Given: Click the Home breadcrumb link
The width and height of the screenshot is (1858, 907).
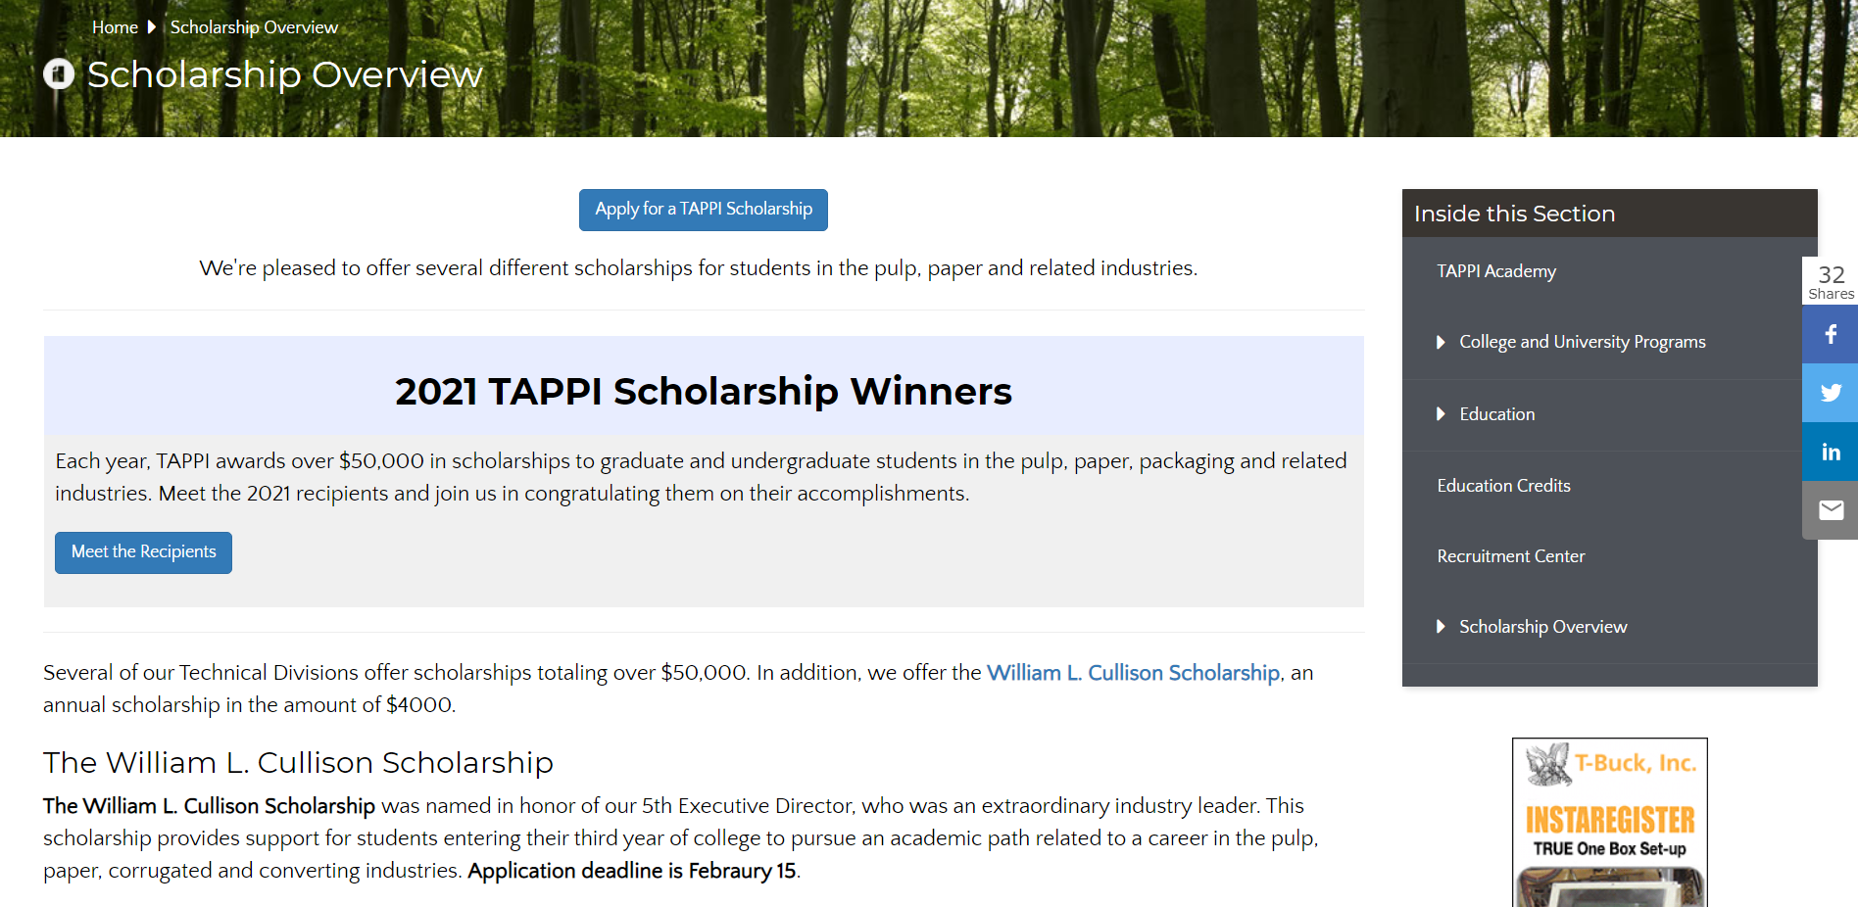Looking at the screenshot, I should click(x=114, y=27).
